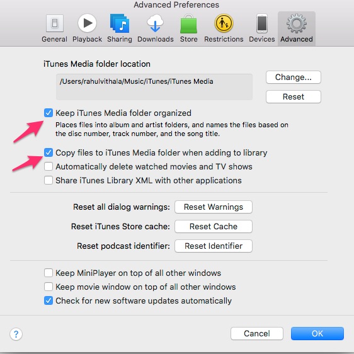Select the Advanced gear icon

point(297,23)
